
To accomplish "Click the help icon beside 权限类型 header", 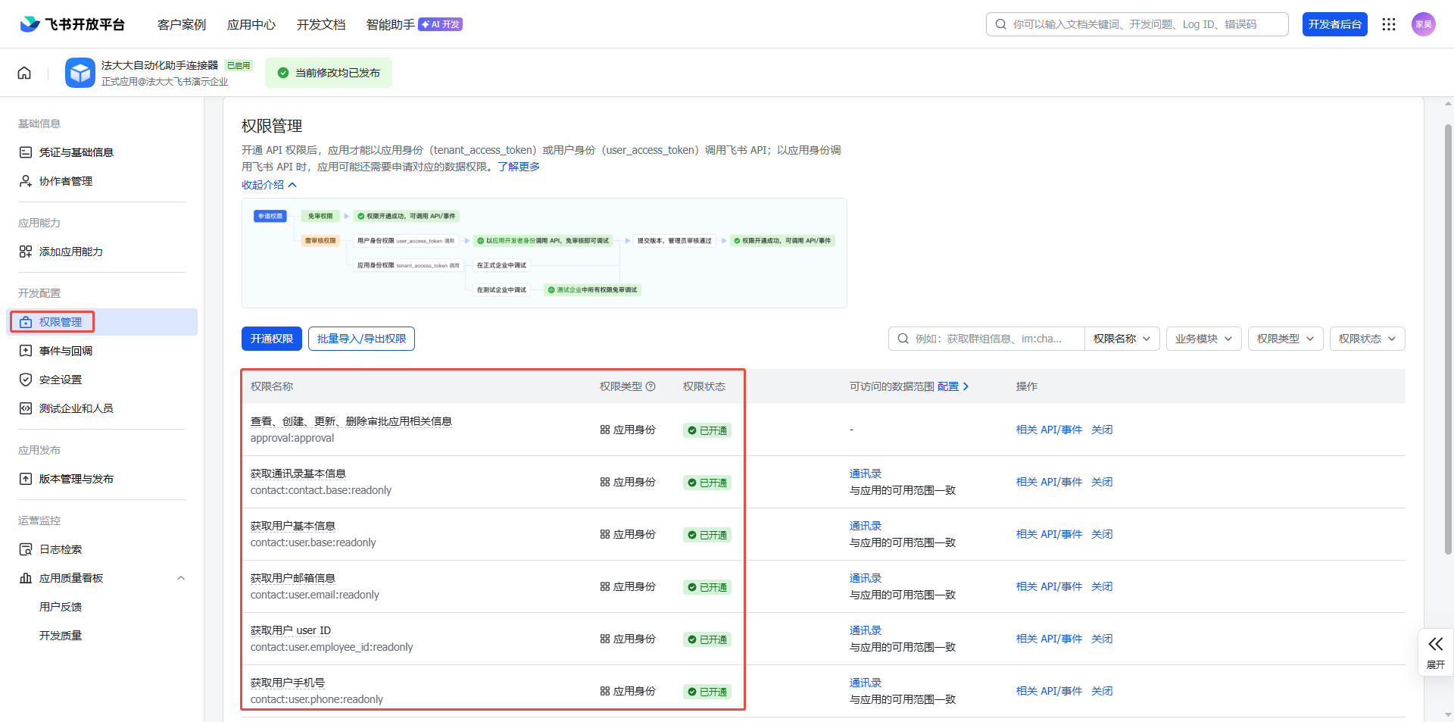I will pos(651,386).
